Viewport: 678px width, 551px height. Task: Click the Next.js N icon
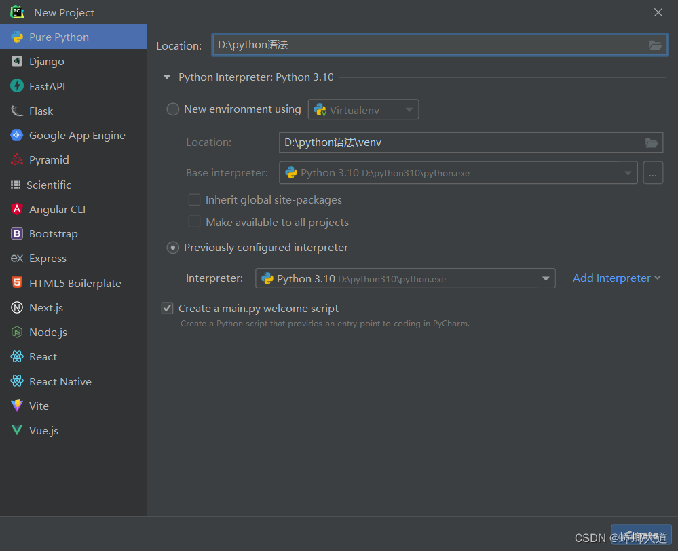click(17, 307)
